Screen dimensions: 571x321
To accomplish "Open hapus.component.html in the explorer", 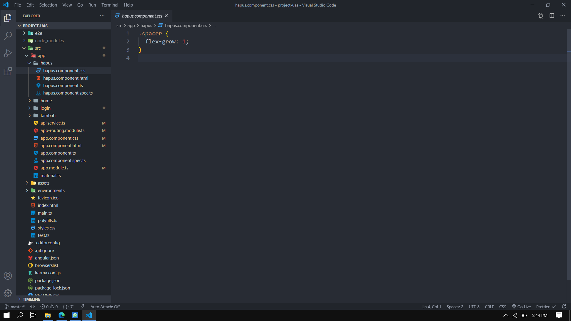I will click(x=66, y=78).
